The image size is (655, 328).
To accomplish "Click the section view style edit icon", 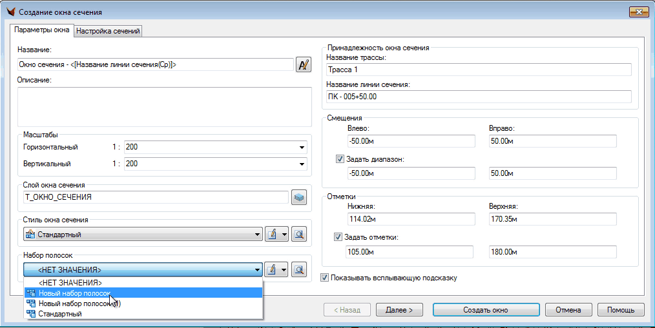I will (x=273, y=235).
